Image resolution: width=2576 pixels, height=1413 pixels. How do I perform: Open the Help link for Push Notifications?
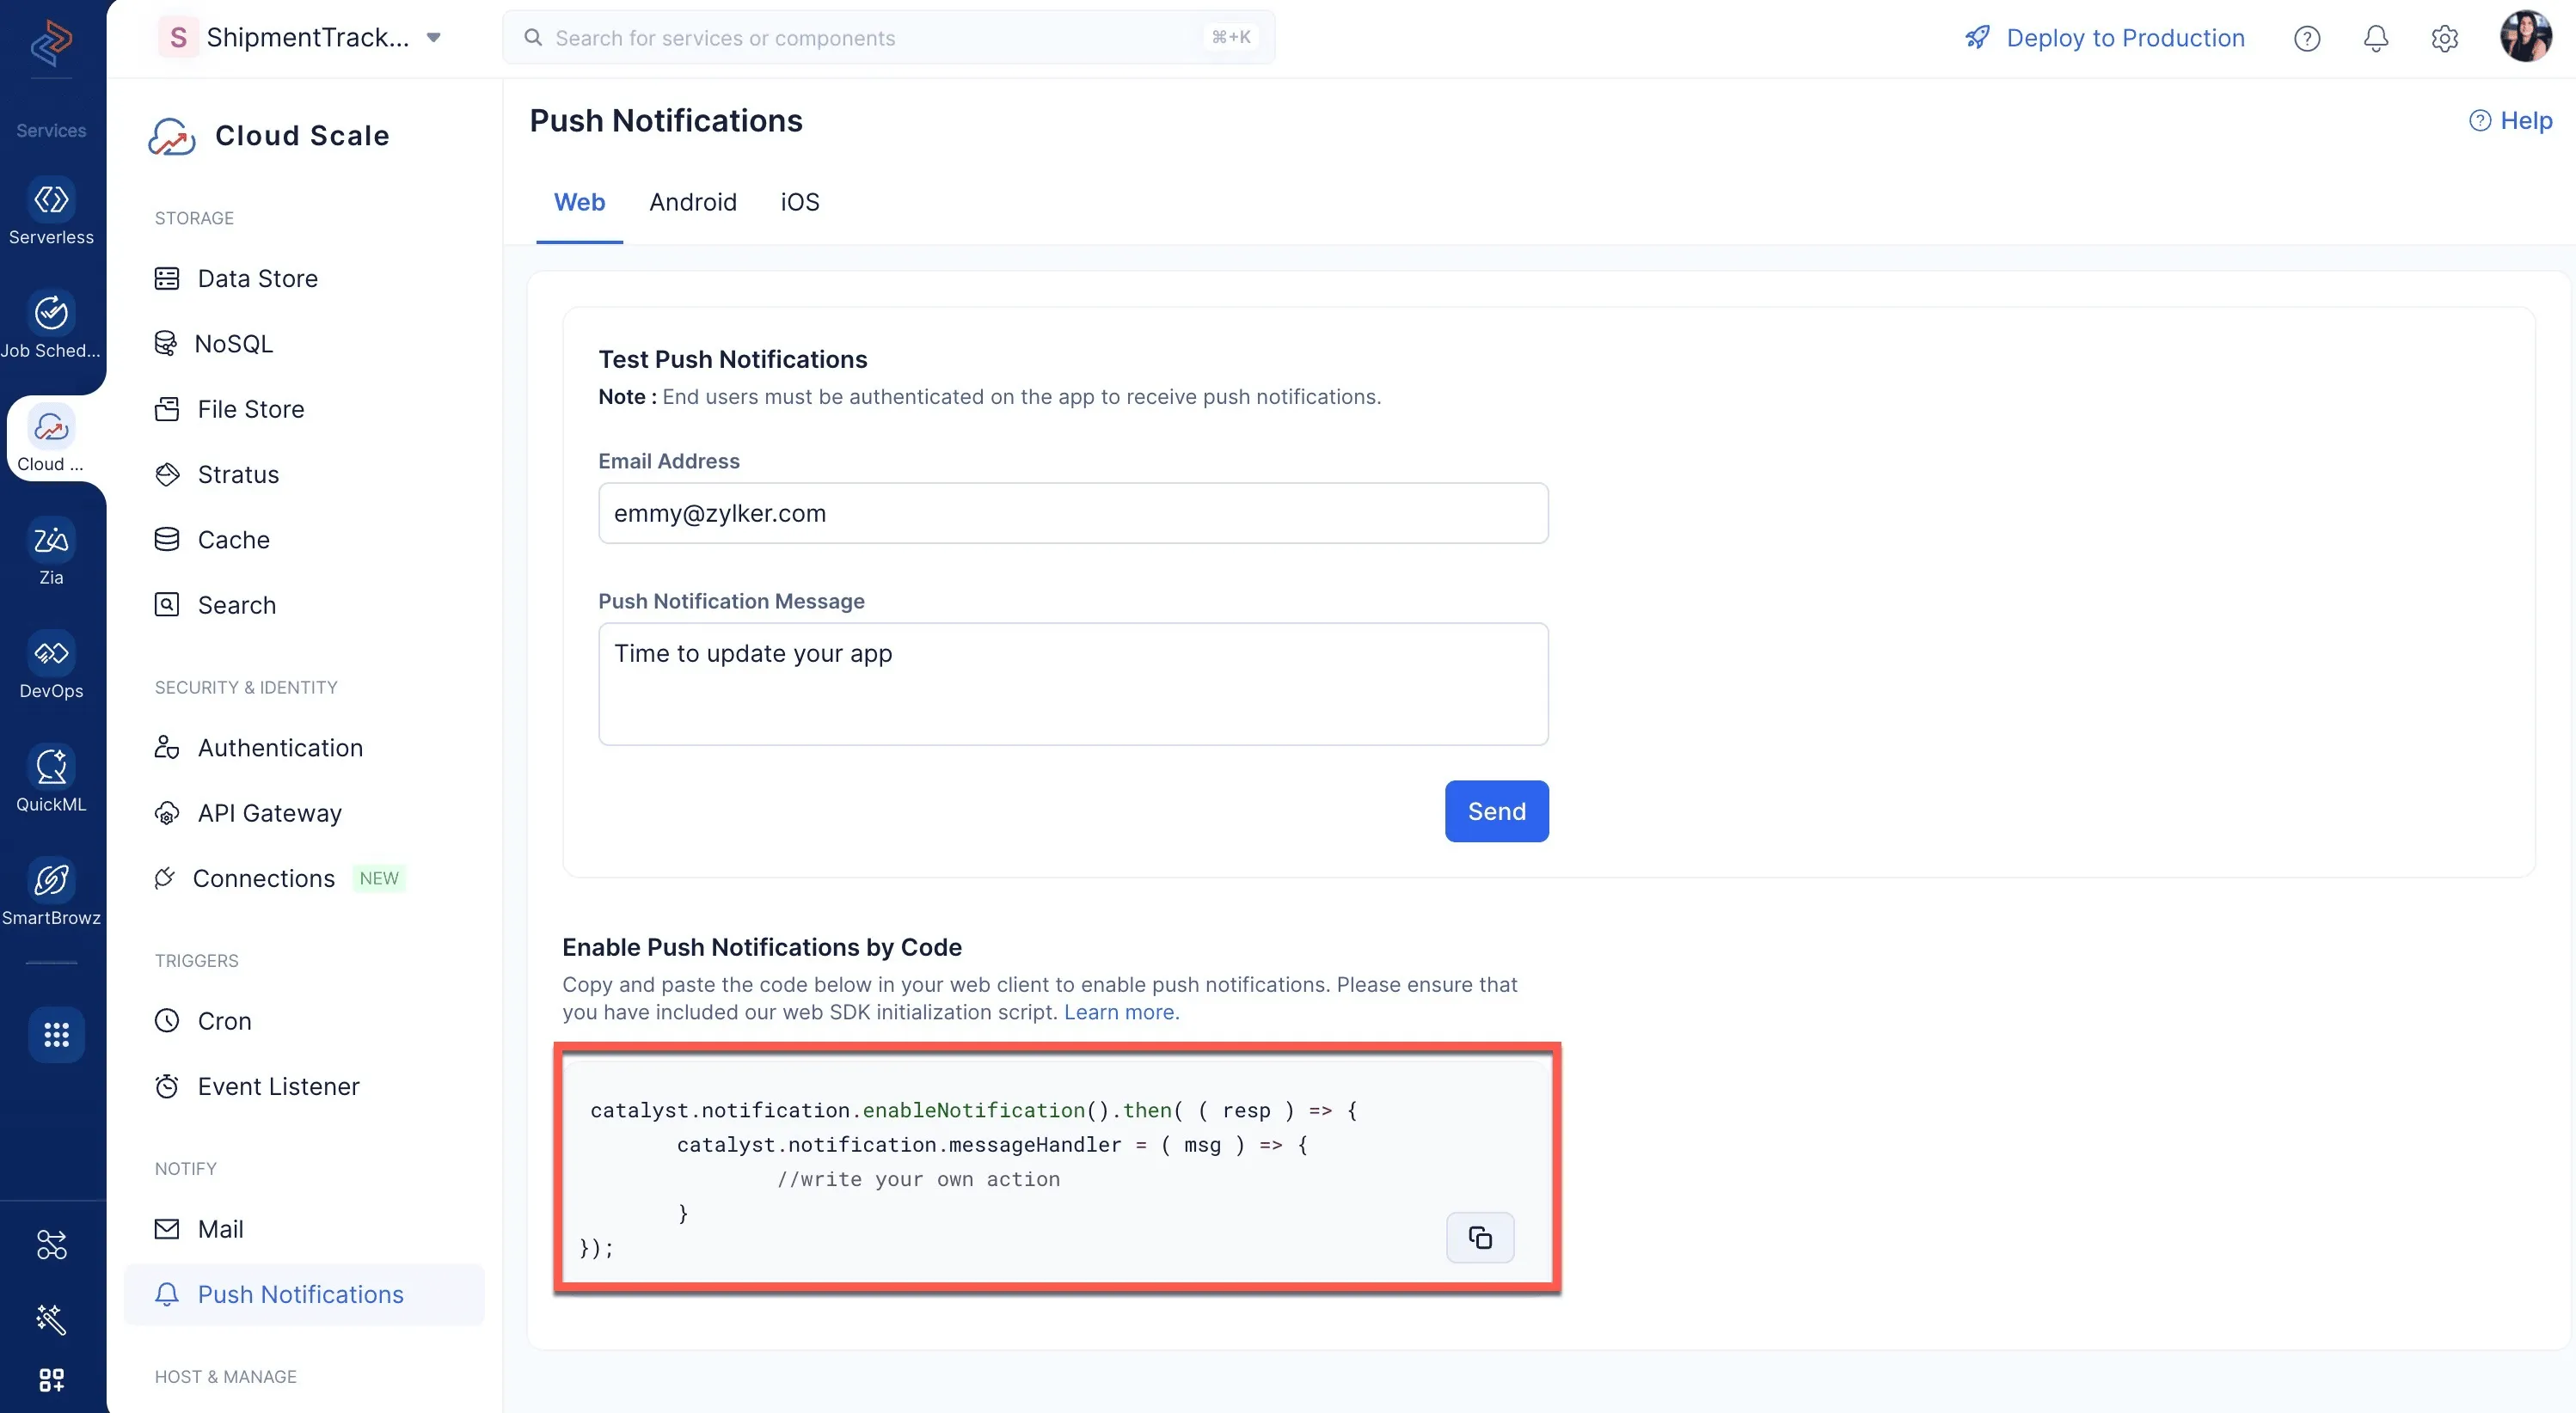[2510, 121]
